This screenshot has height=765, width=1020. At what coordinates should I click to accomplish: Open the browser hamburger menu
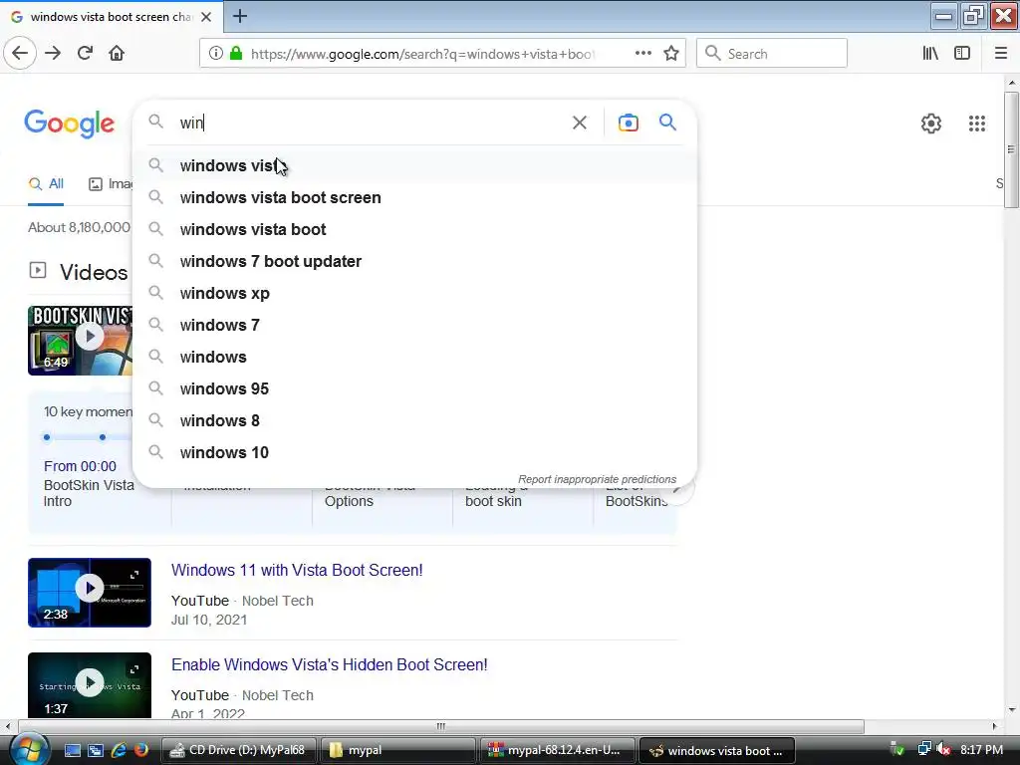1001,54
